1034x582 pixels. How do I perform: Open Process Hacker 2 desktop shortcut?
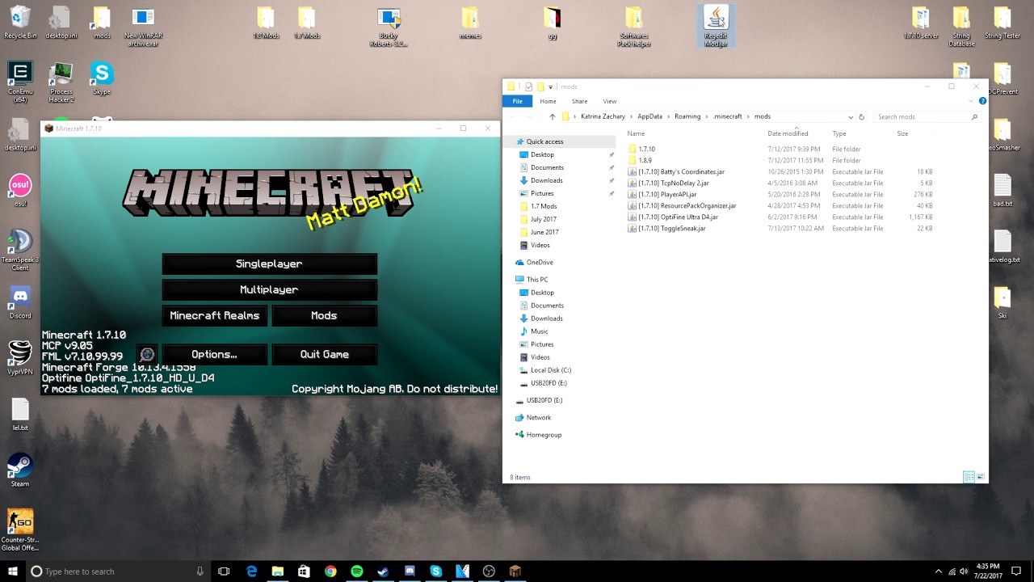[61, 82]
